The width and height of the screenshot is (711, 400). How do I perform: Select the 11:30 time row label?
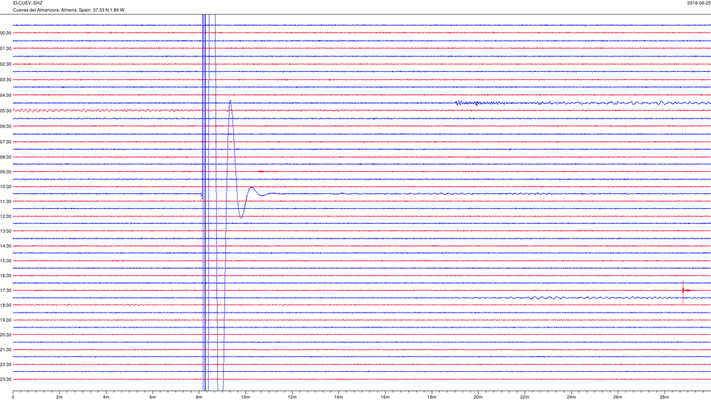(x=6, y=201)
